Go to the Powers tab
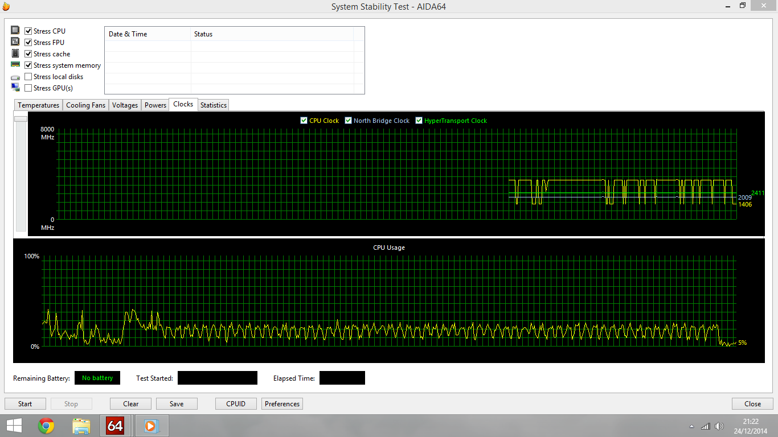This screenshot has height=437, width=778. (155, 105)
